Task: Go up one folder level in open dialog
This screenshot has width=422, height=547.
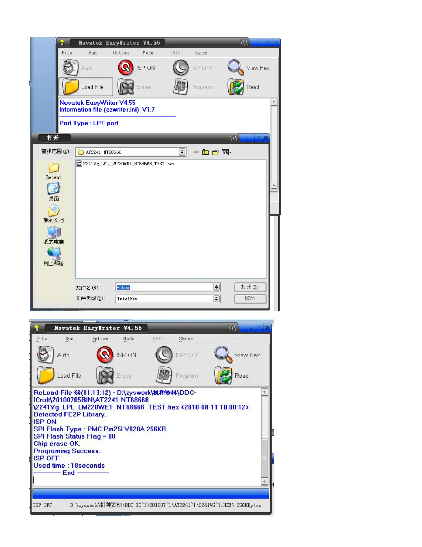Action: (x=205, y=152)
